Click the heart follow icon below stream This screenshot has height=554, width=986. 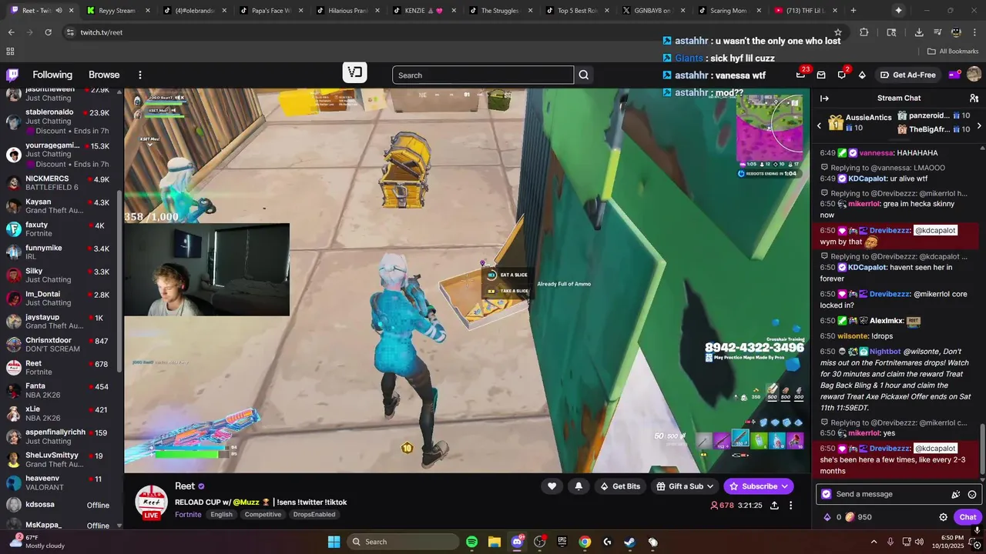552,486
